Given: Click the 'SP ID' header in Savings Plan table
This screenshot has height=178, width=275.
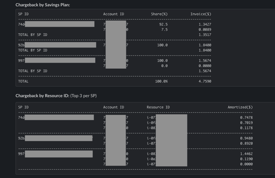Looking at the screenshot, I should click(x=23, y=14).
